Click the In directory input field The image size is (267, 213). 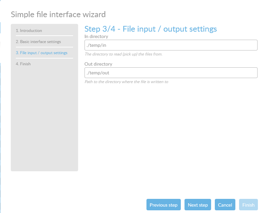[x=171, y=45]
